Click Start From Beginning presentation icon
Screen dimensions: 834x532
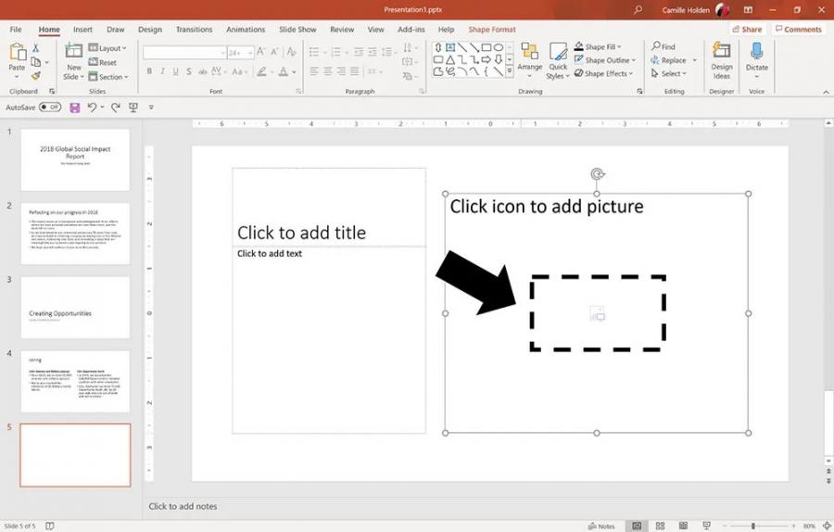point(133,108)
